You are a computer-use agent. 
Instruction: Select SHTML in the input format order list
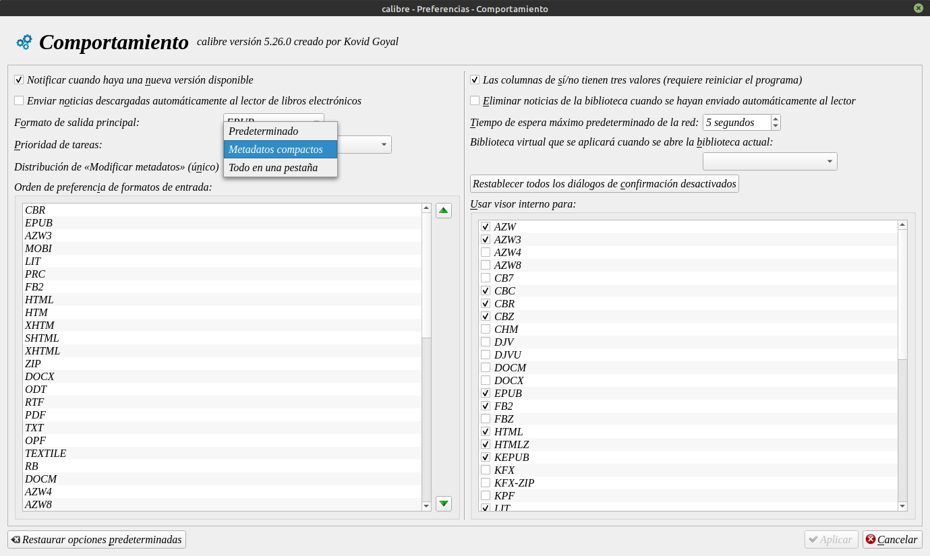point(222,338)
